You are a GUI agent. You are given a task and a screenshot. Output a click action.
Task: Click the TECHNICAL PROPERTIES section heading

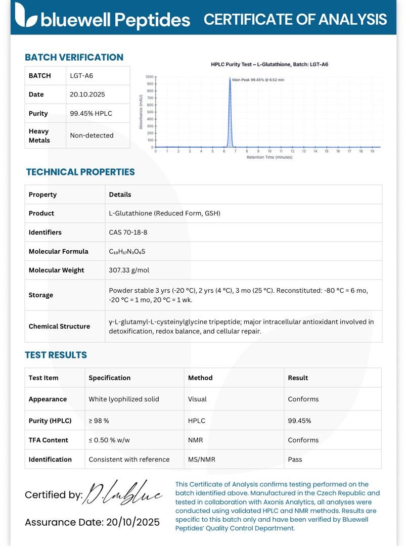tap(80, 172)
